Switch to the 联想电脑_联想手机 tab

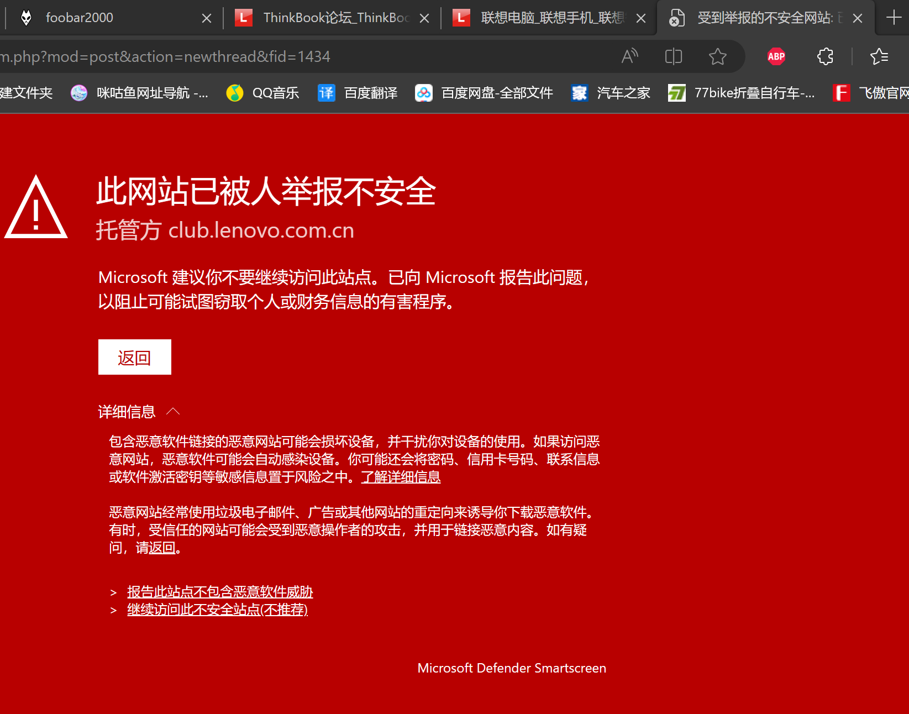click(x=550, y=18)
